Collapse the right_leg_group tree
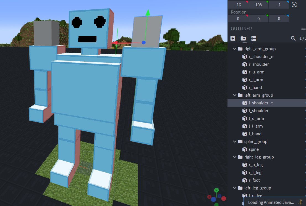This screenshot has height=206, width=306. click(234, 157)
